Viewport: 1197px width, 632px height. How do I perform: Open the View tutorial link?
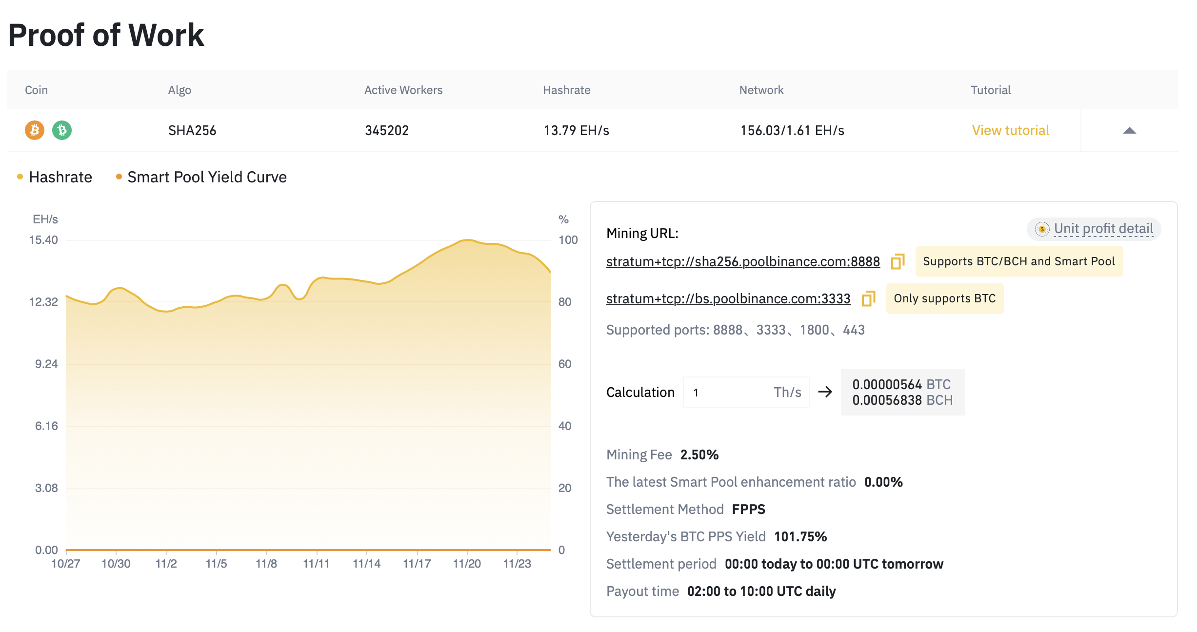pyautogui.click(x=1010, y=130)
